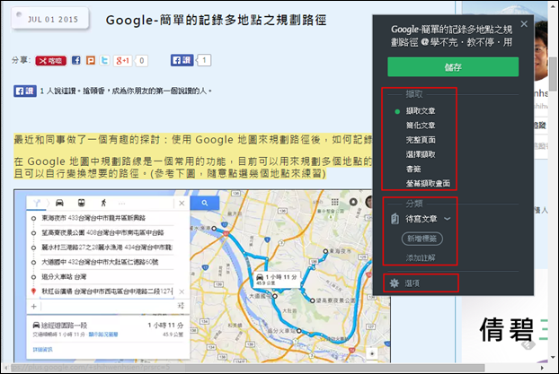Click the 顯示路況圖層 traffic link

[x=103, y=335]
